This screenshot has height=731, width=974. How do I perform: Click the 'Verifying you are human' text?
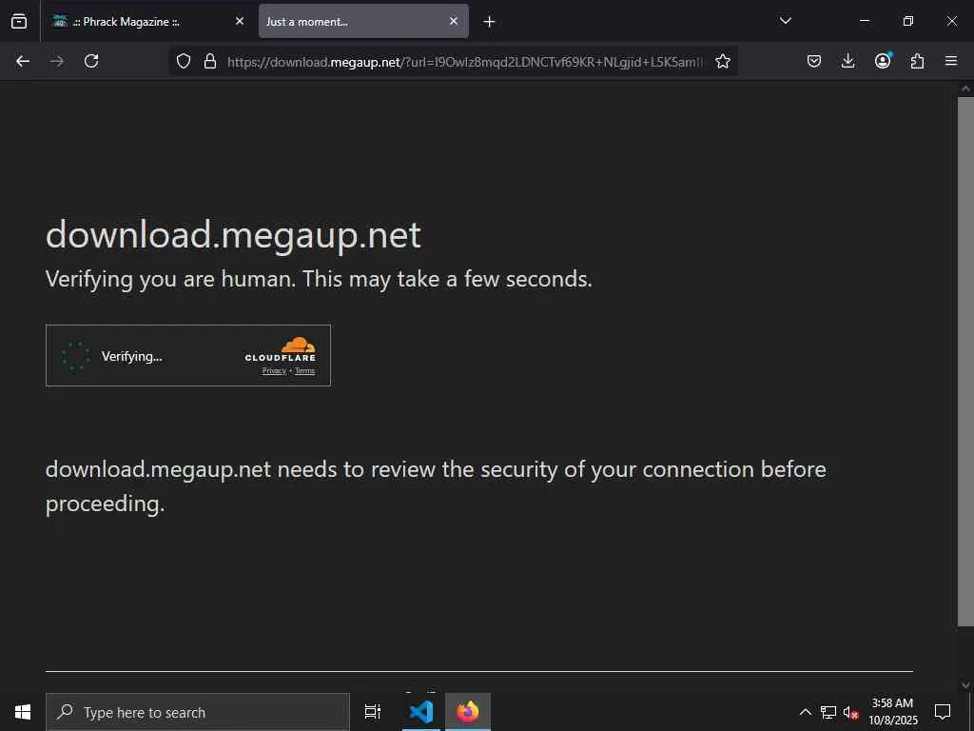(x=319, y=279)
